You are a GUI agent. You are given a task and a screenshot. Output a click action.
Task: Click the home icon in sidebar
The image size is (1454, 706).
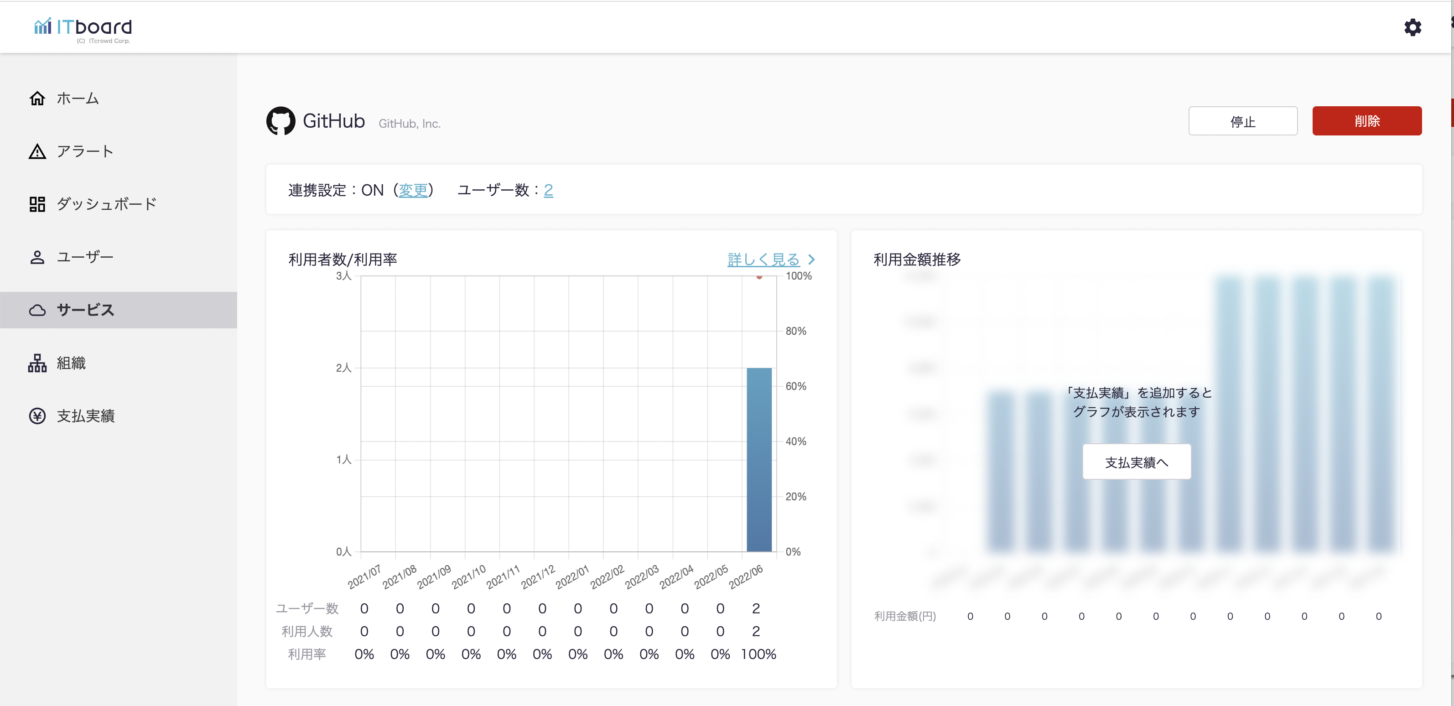(x=37, y=98)
